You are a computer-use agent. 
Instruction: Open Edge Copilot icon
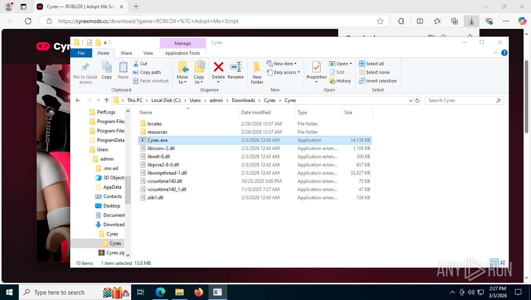[522, 21]
